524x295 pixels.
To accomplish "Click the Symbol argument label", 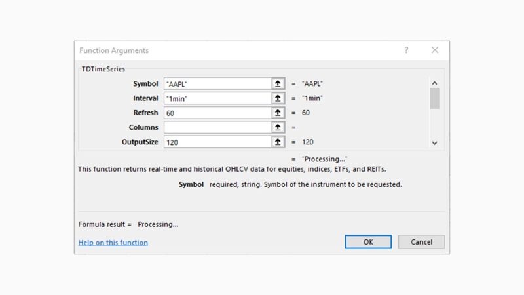I will 145,84.
